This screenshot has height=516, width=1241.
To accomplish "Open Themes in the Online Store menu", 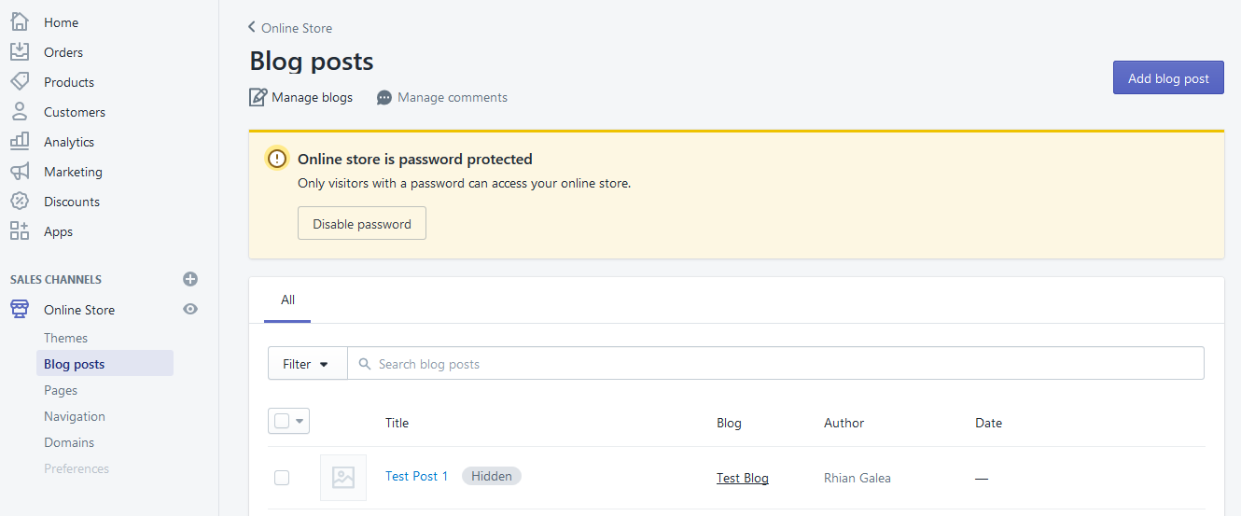I will (65, 338).
